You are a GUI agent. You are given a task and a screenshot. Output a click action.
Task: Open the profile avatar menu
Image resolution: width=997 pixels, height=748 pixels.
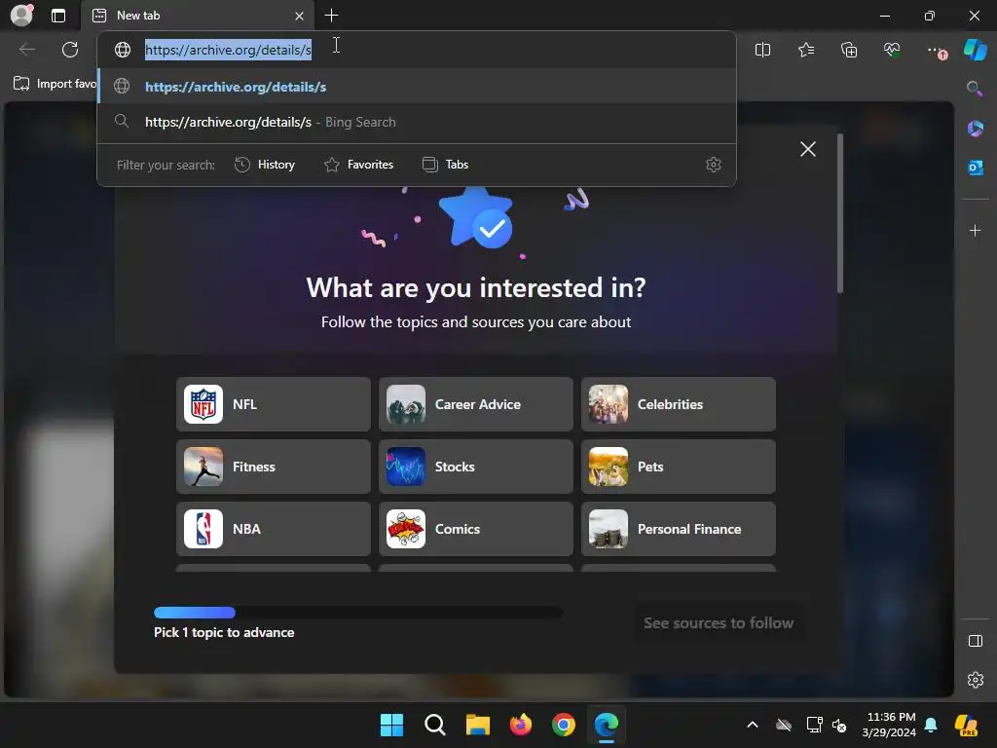coord(21,16)
